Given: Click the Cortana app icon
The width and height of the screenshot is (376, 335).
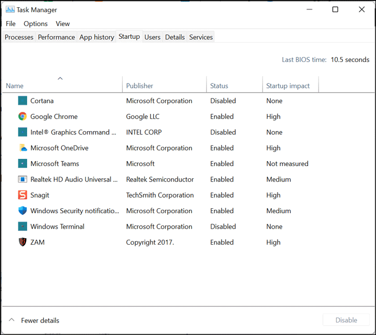Looking at the screenshot, I should point(23,101).
